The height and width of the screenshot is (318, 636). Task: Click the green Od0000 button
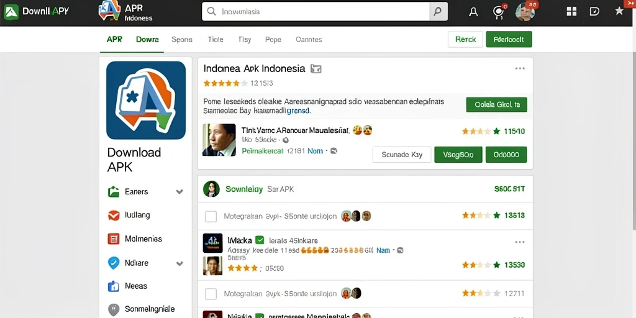506,155
